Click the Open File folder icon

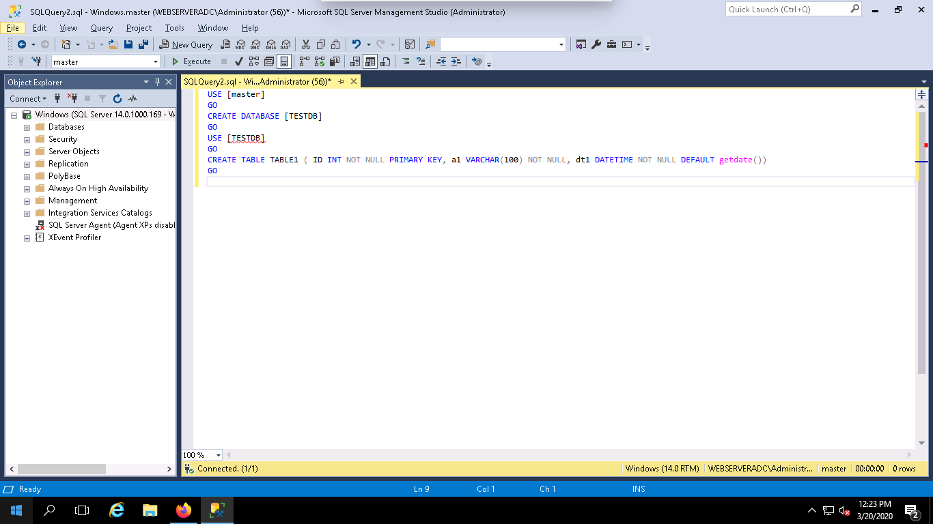coord(113,44)
